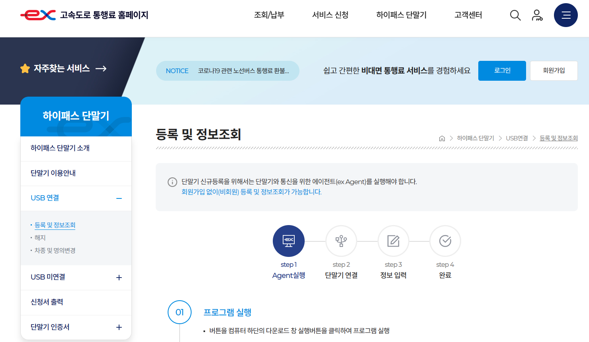Screen dimensions: 589x342
Task: Click the step 2 단말기 연결 USB icon
Action: tap(341, 241)
